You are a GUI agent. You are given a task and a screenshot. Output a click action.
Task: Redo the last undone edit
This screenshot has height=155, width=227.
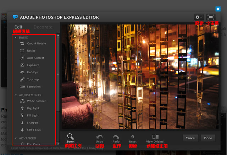(116, 137)
